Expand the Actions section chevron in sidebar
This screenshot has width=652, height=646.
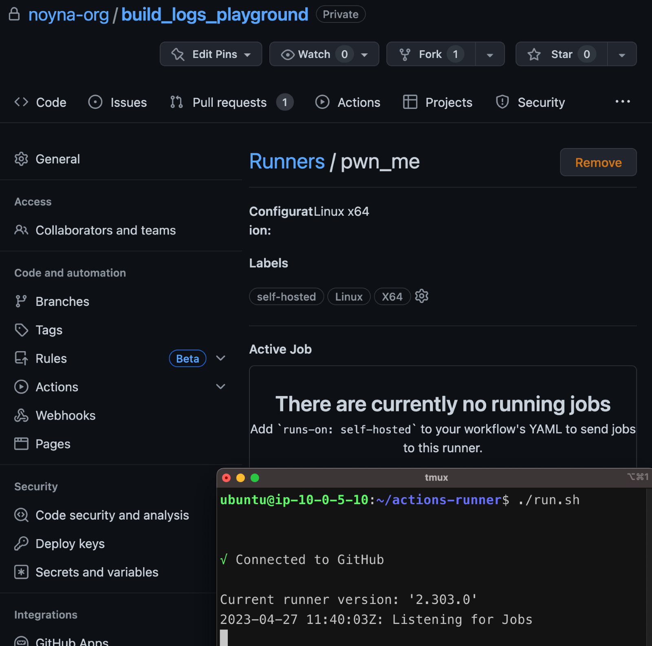tap(221, 387)
